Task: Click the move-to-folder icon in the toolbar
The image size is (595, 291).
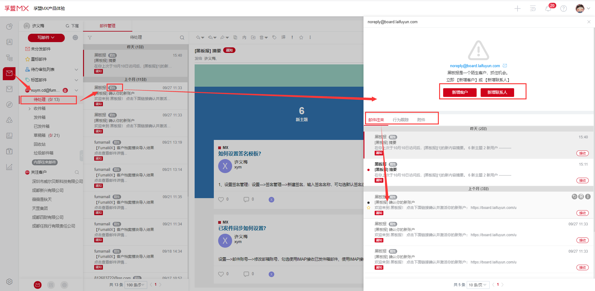Action: click(x=253, y=37)
